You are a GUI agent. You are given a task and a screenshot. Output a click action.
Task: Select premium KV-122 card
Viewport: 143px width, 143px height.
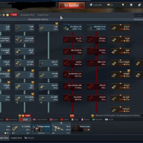click(x=120, y=87)
